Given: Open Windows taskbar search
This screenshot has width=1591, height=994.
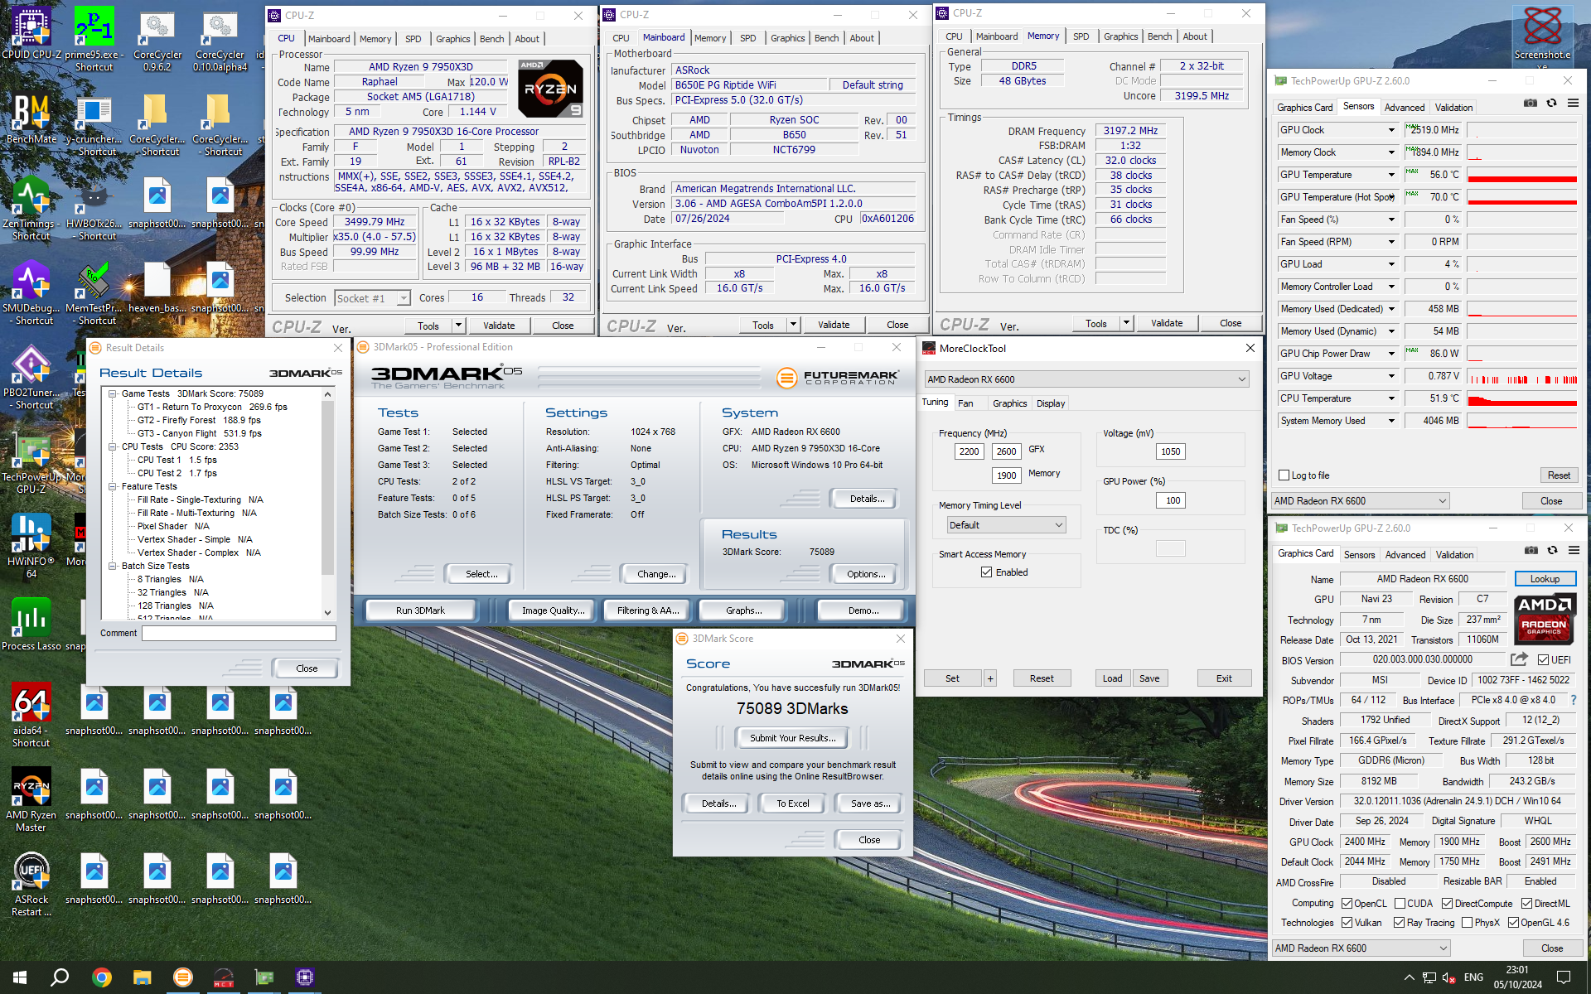Looking at the screenshot, I should coord(60,977).
